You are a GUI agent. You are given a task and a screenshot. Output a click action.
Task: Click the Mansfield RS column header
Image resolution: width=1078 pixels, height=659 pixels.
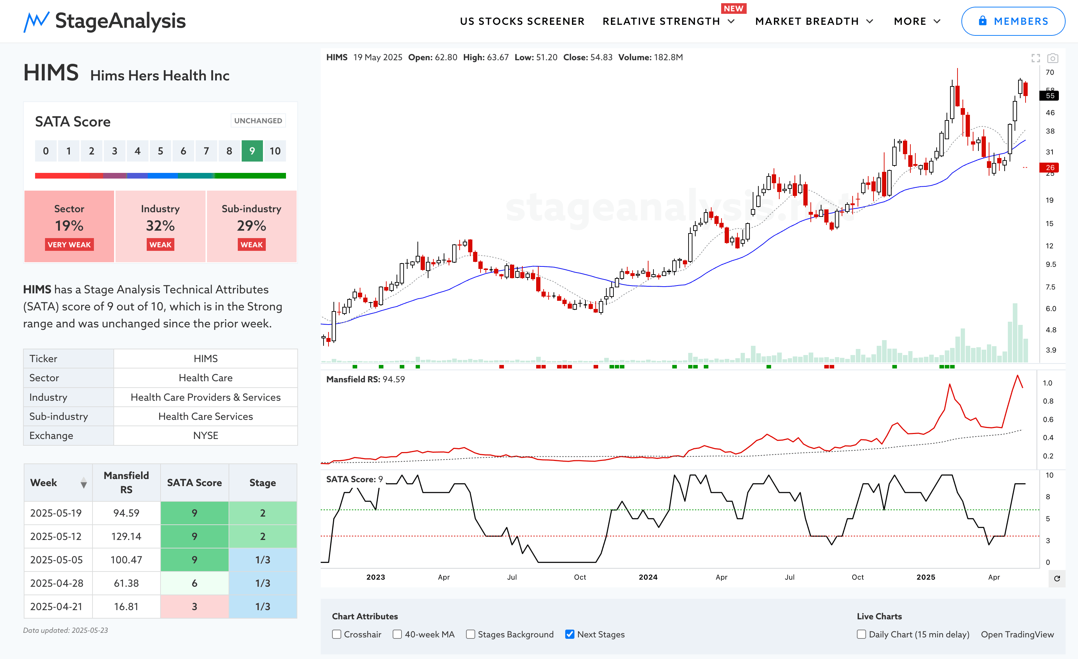127,483
